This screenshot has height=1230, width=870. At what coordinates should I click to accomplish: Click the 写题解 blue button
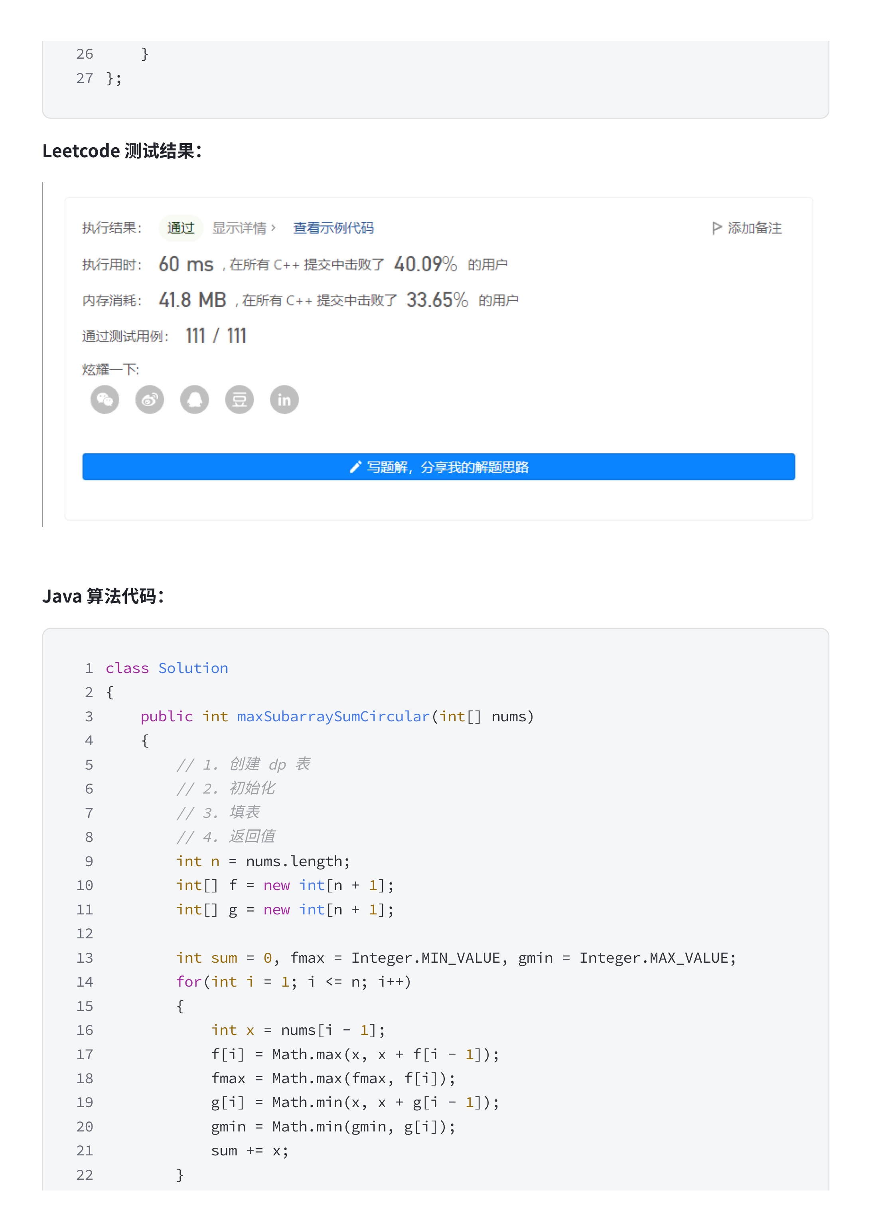pyautogui.click(x=438, y=467)
